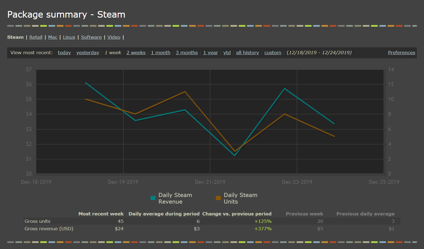Show yesterday's sales data
Viewport: 424px width, 249px height.
pos(88,53)
